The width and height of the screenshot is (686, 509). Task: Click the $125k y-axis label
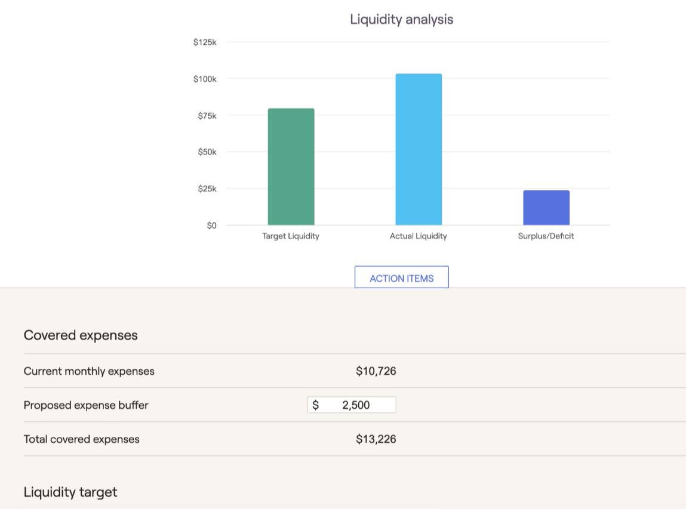[205, 42]
